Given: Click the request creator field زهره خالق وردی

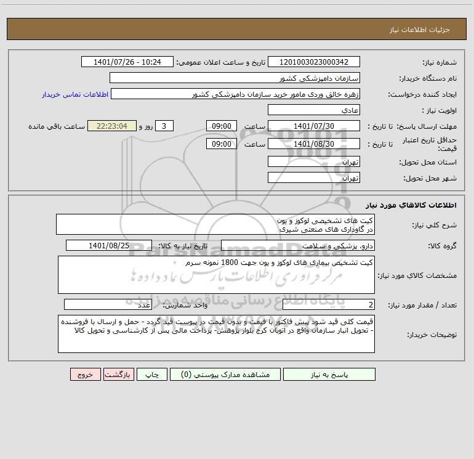Looking at the screenshot, I should click(x=236, y=94).
